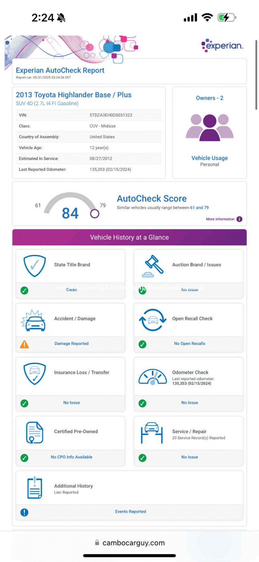Click the Vehicle Usage heading
Screen dimensions: 259x562
tap(210, 158)
